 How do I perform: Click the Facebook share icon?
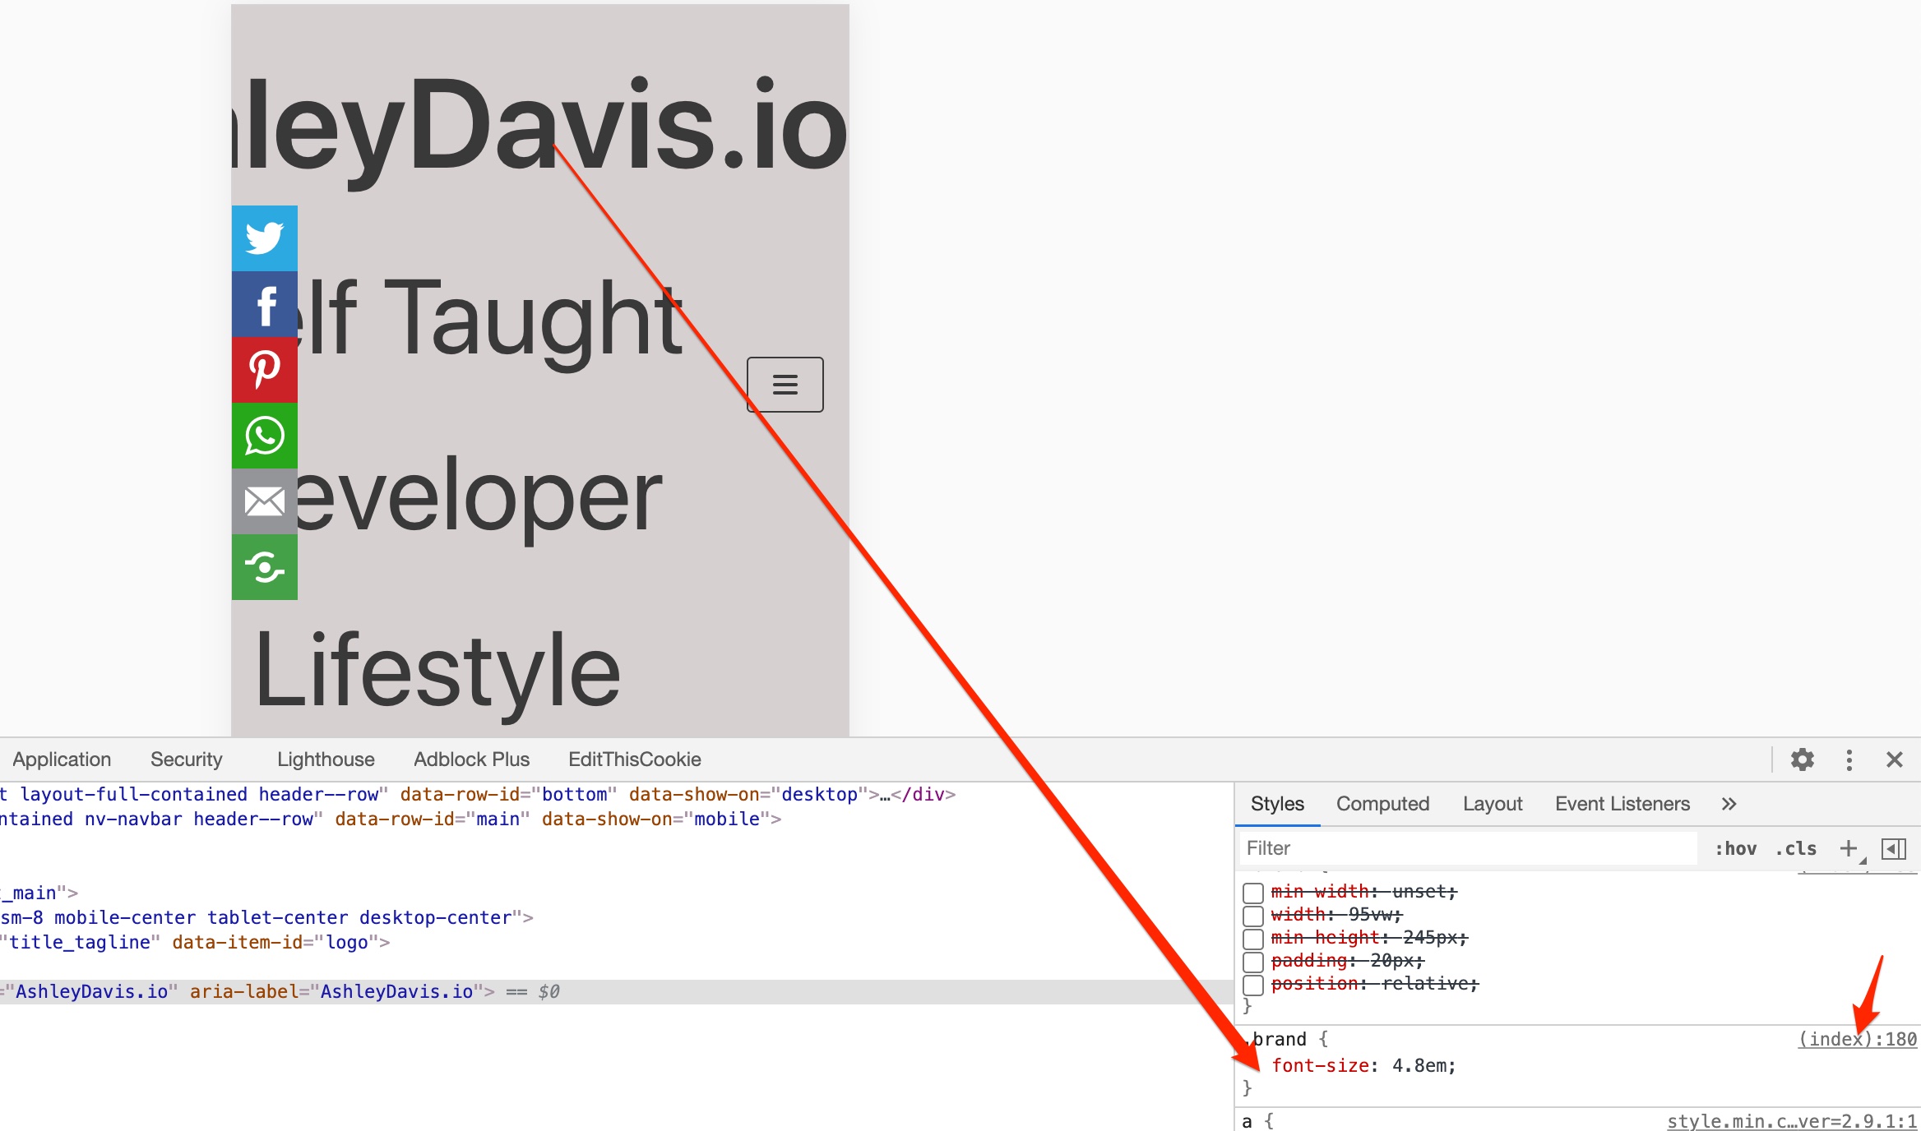tap(264, 304)
